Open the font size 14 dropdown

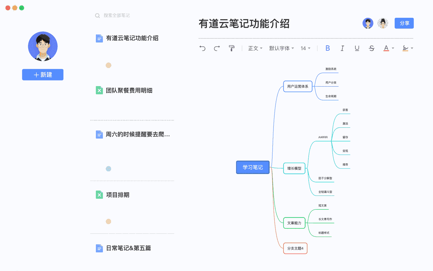click(x=305, y=48)
